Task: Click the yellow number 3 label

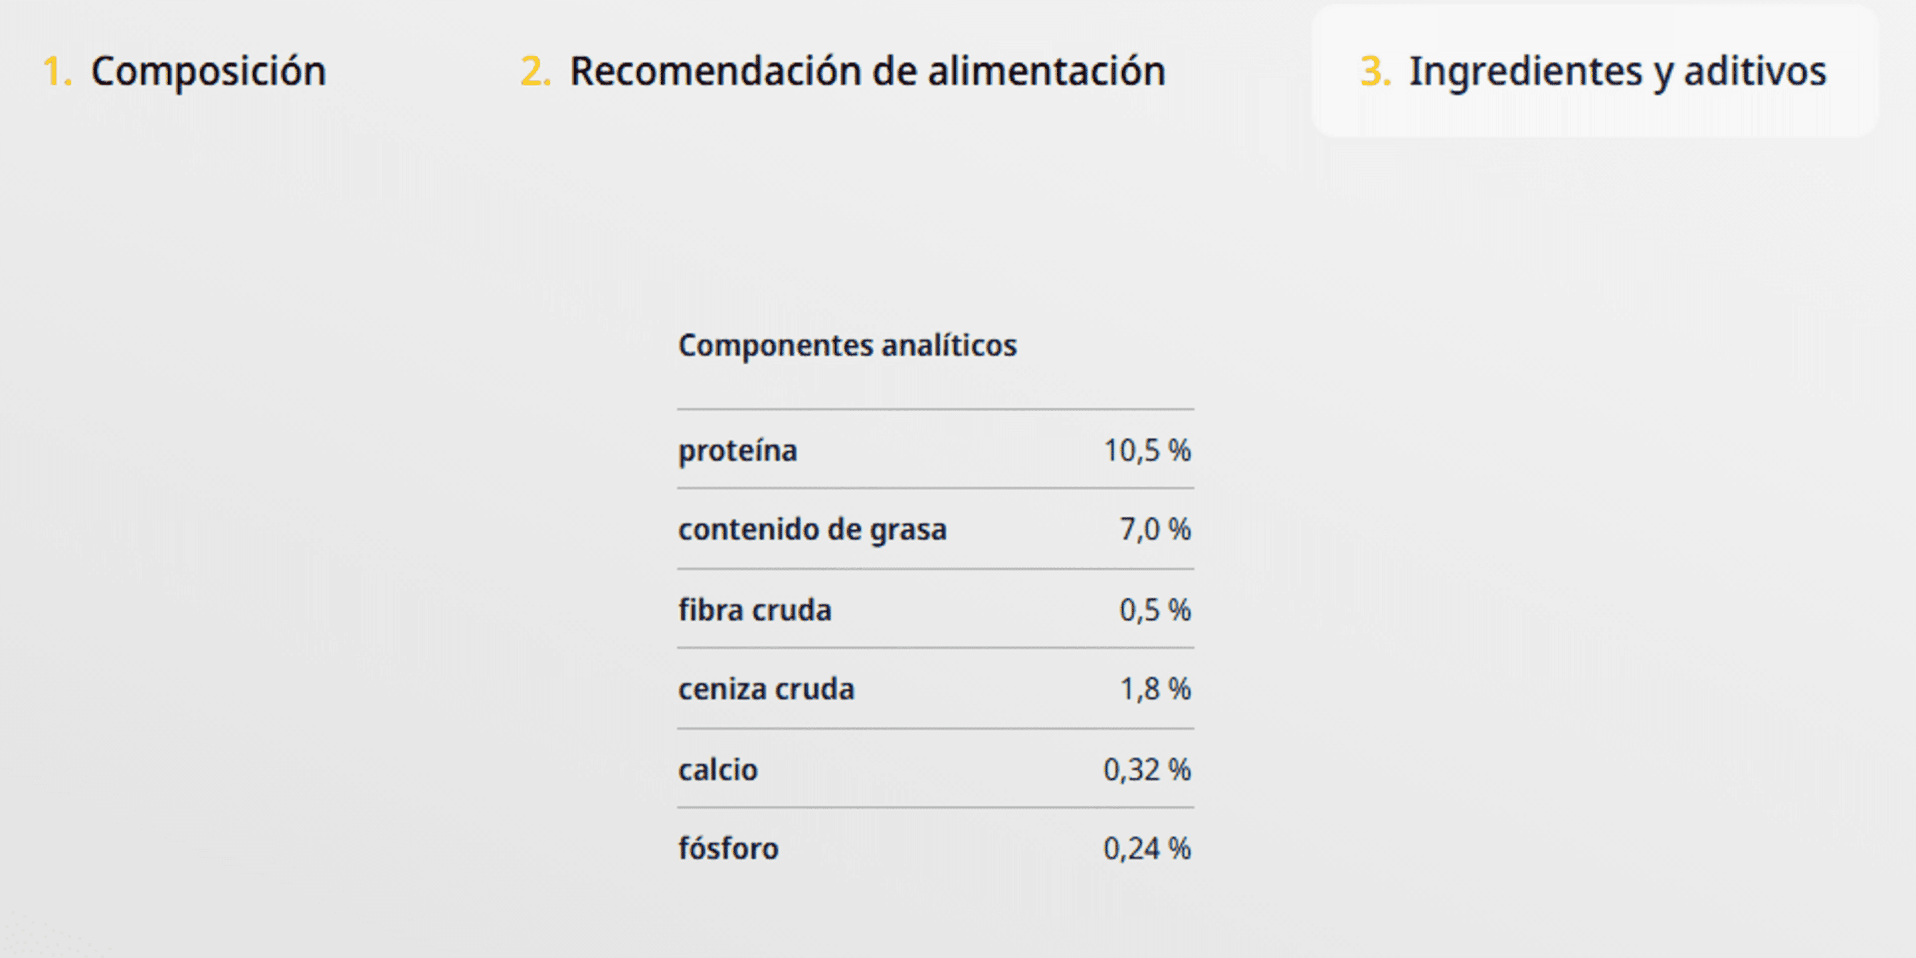Action: 1375,71
